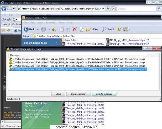The image size is (162, 129).
Task: Open the View menu in Explorer window
Action: [40, 23]
